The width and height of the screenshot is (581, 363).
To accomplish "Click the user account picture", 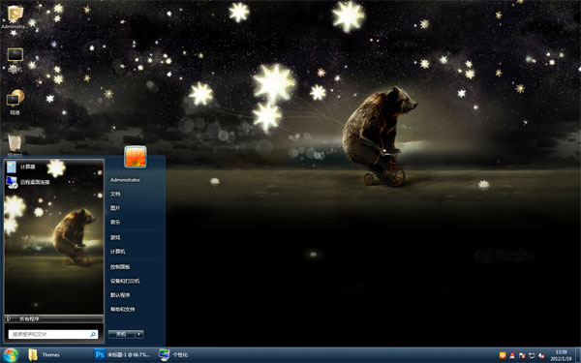I will click(136, 157).
